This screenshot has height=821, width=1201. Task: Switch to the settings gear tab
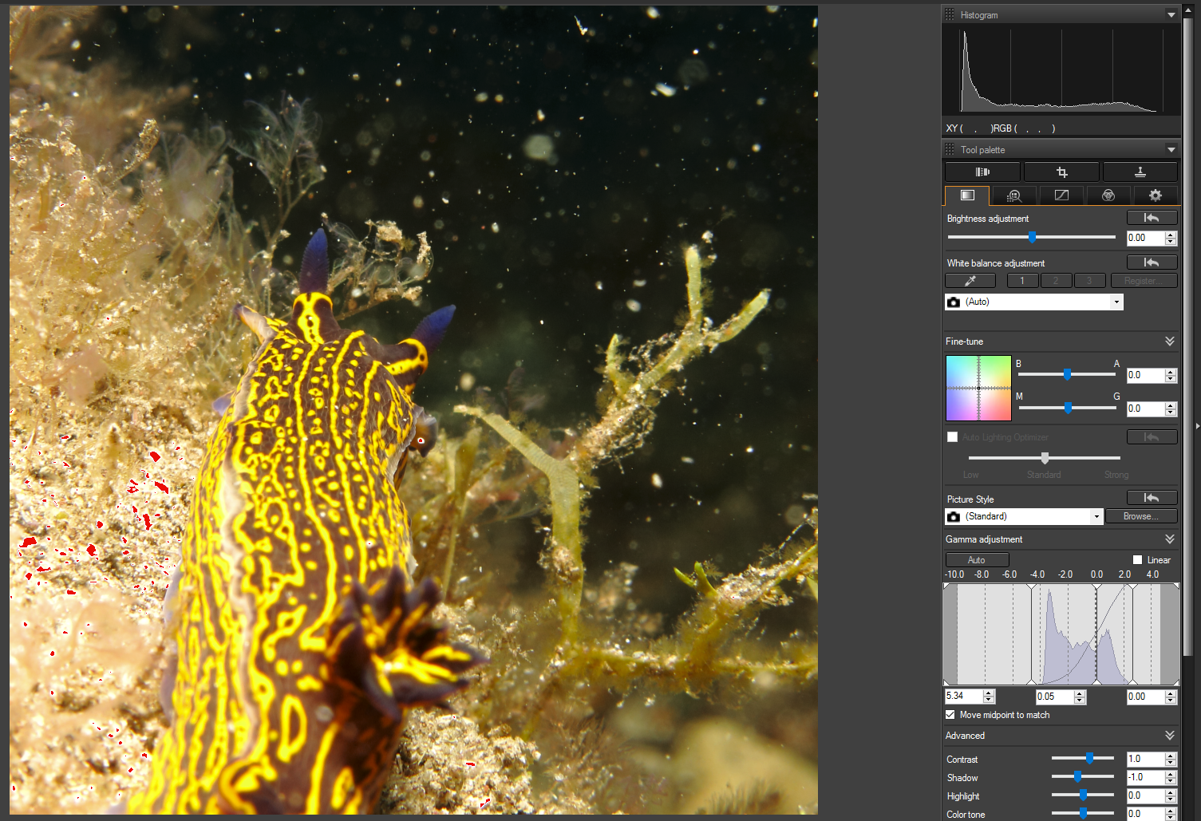tap(1155, 195)
